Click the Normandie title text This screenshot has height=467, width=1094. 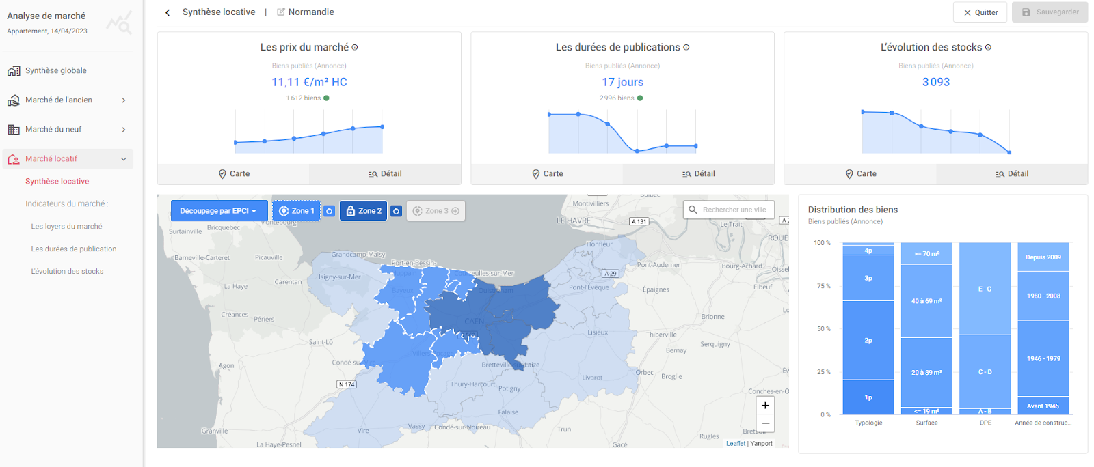point(311,12)
